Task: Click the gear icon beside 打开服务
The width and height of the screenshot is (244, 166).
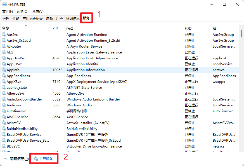Action: pos(36,158)
